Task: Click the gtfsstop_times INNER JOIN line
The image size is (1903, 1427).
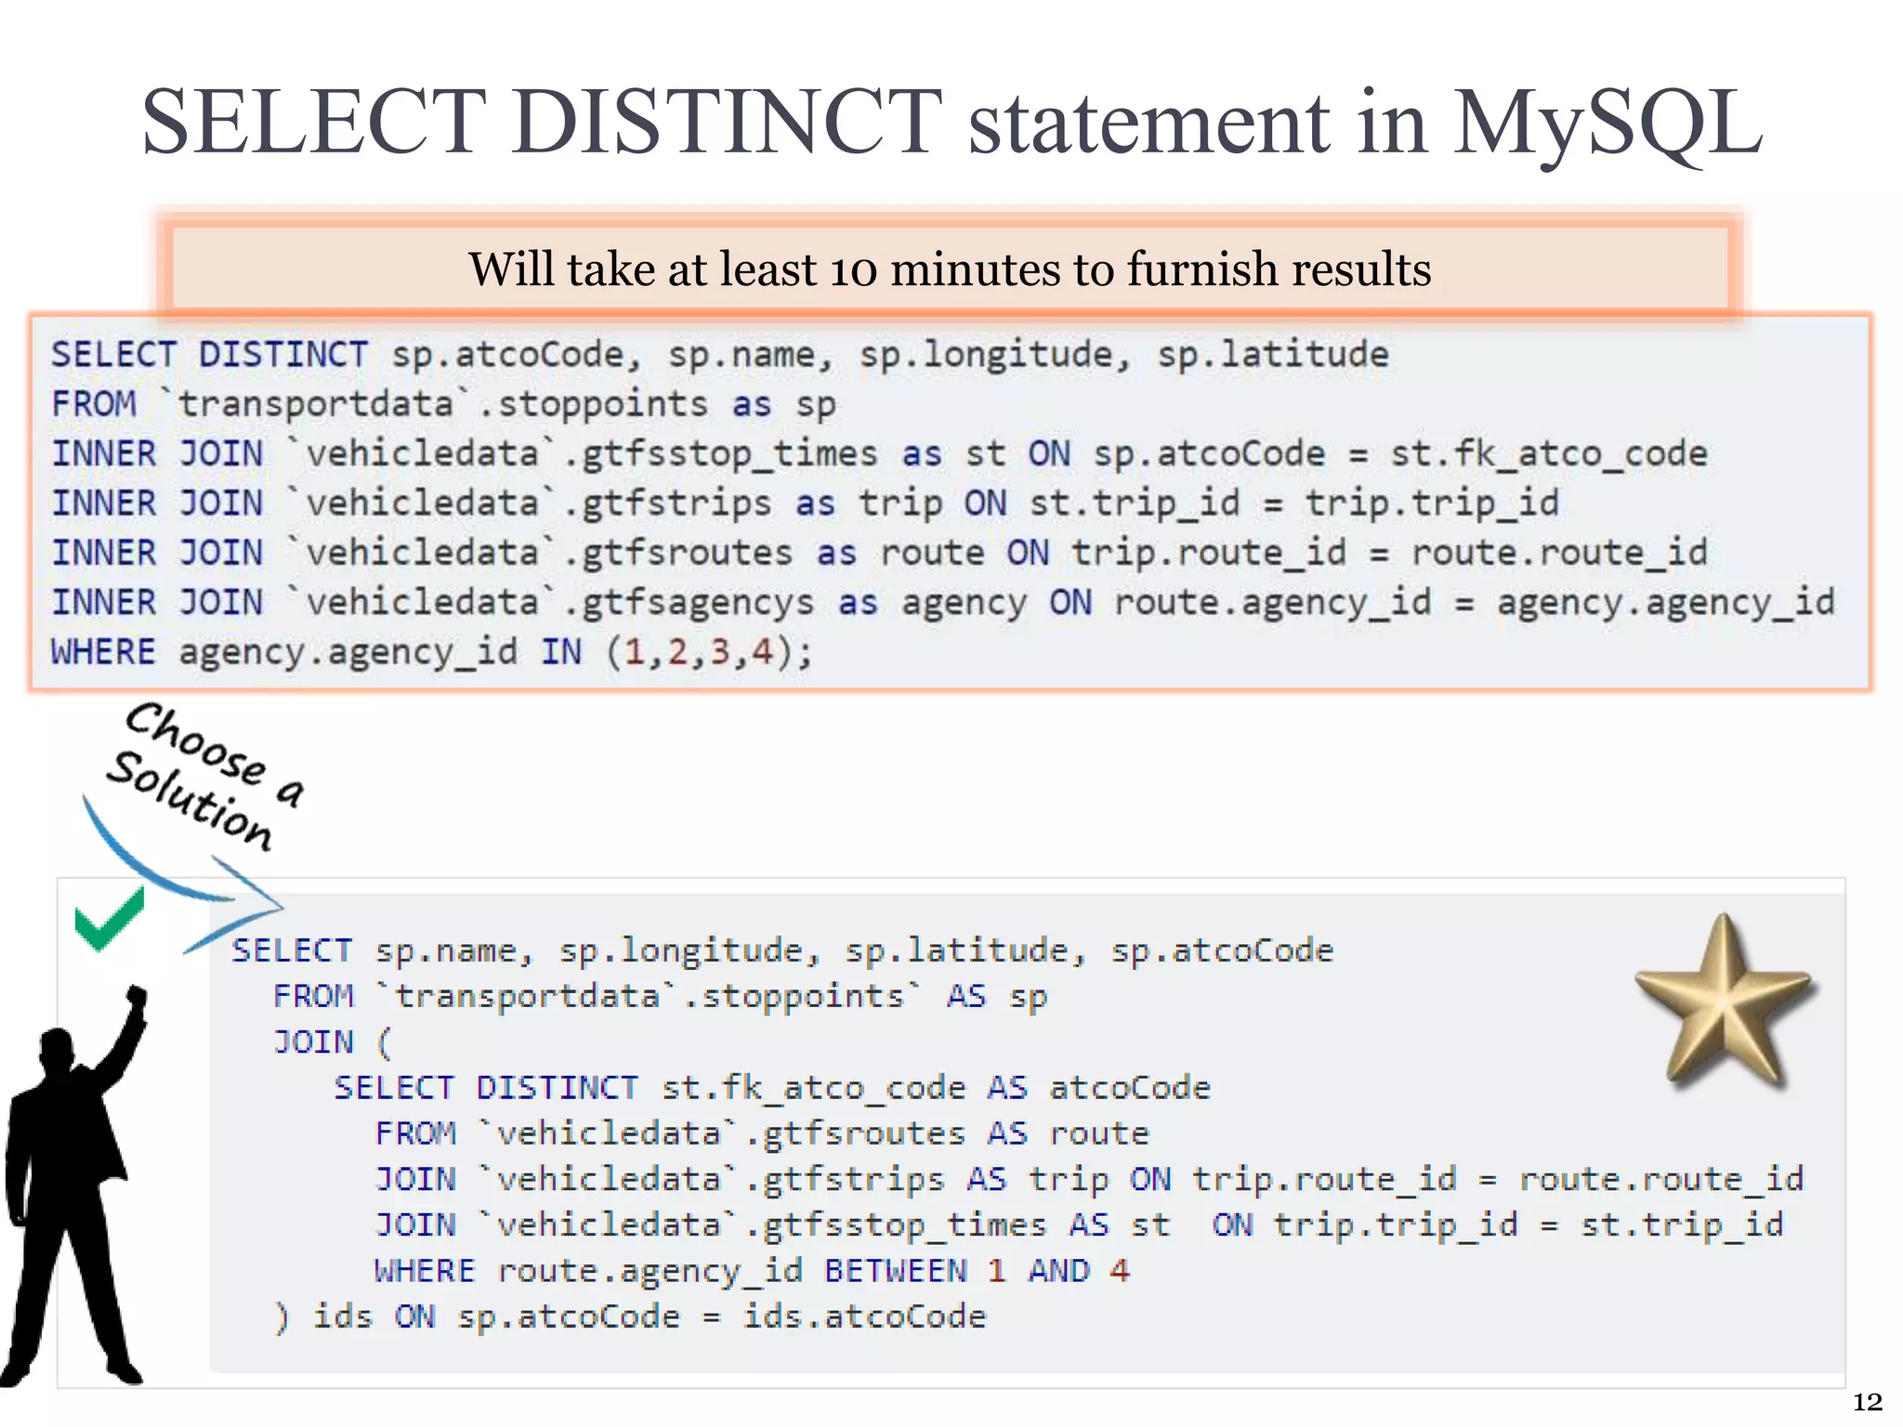Action: coord(878,454)
